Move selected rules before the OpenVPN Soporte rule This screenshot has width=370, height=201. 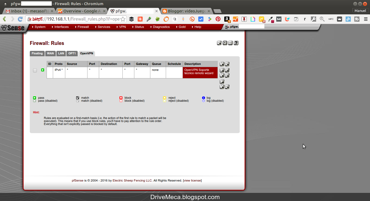tap(222, 70)
